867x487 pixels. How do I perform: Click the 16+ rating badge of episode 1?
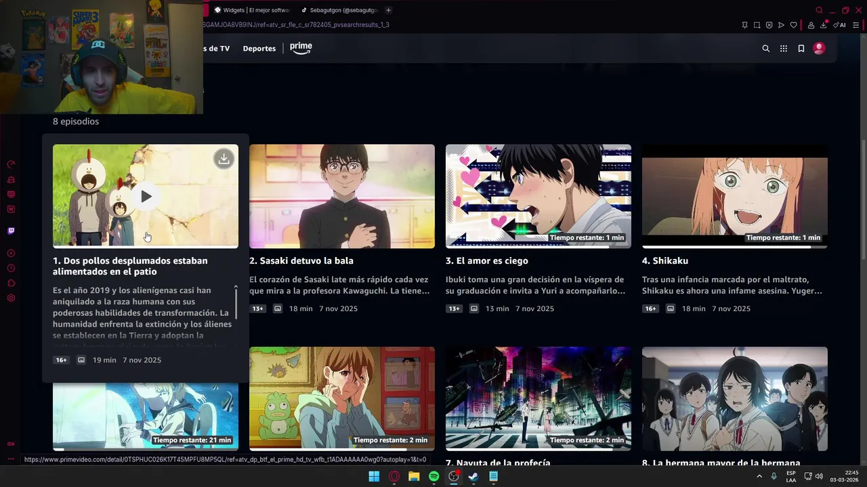[x=61, y=360]
